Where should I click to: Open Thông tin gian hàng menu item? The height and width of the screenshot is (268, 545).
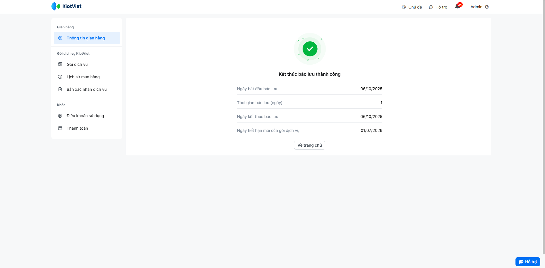[x=87, y=38]
